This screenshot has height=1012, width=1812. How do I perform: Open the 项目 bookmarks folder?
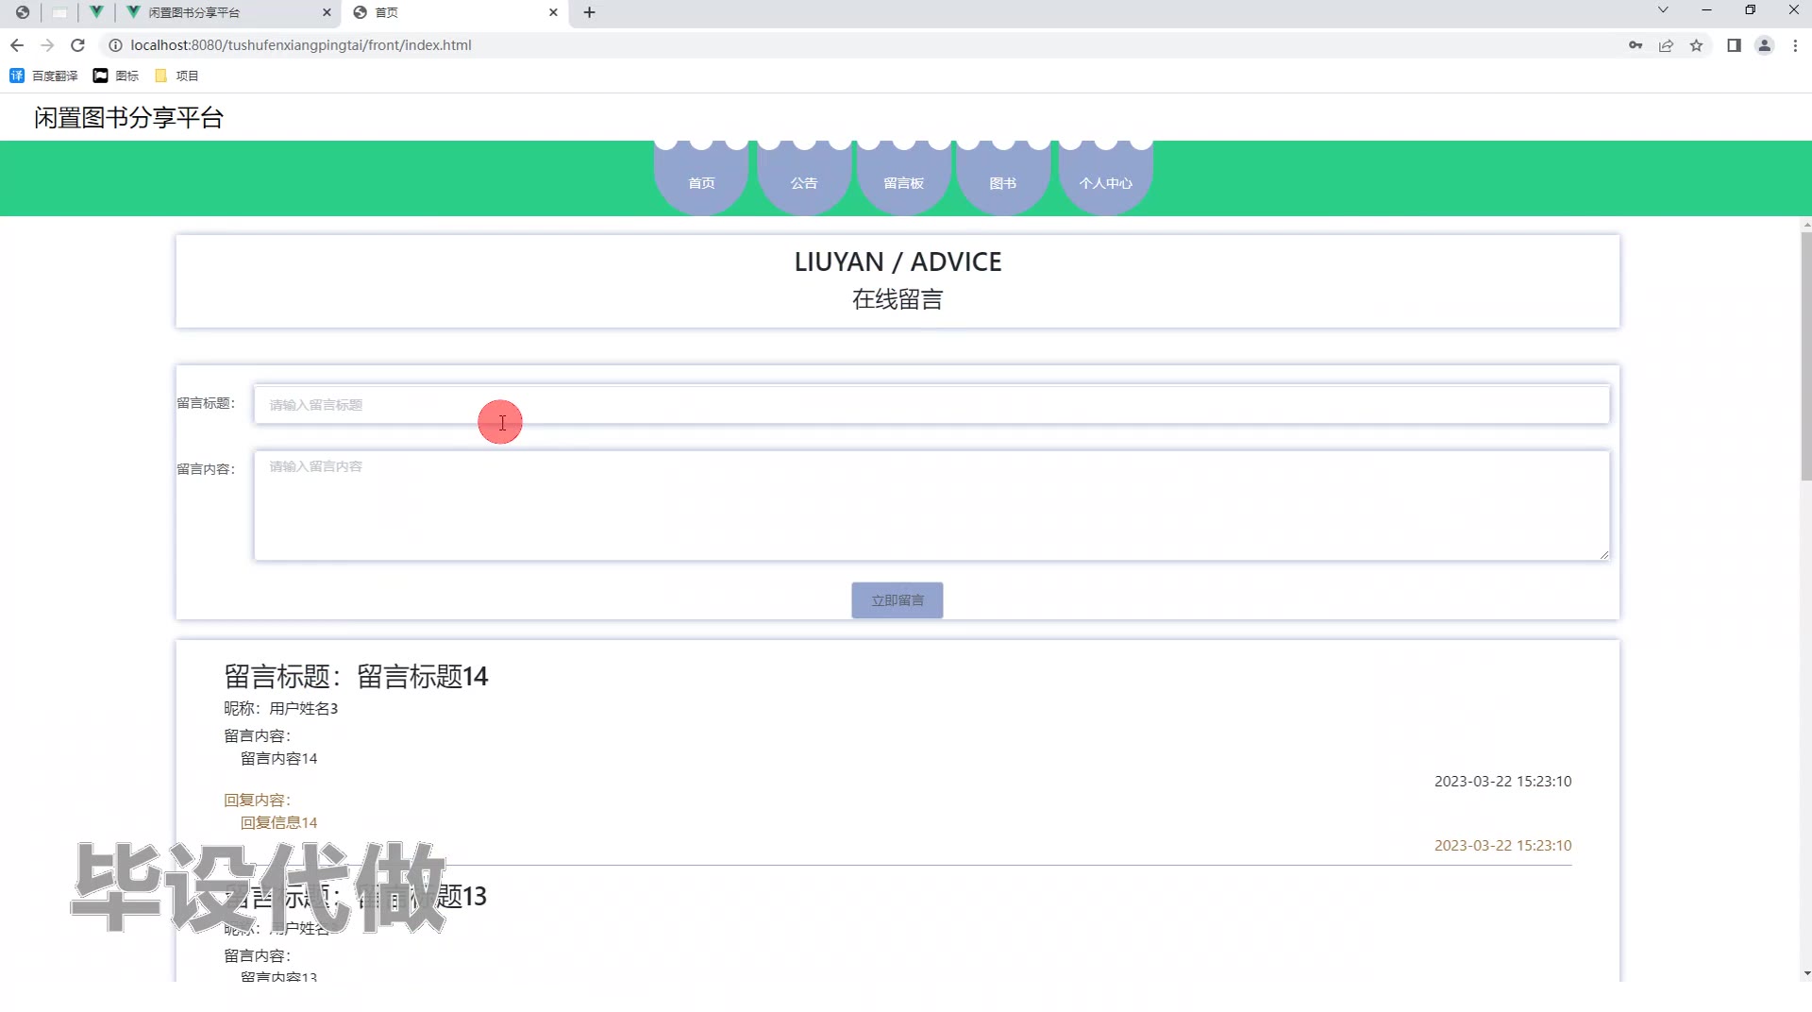point(176,76)
